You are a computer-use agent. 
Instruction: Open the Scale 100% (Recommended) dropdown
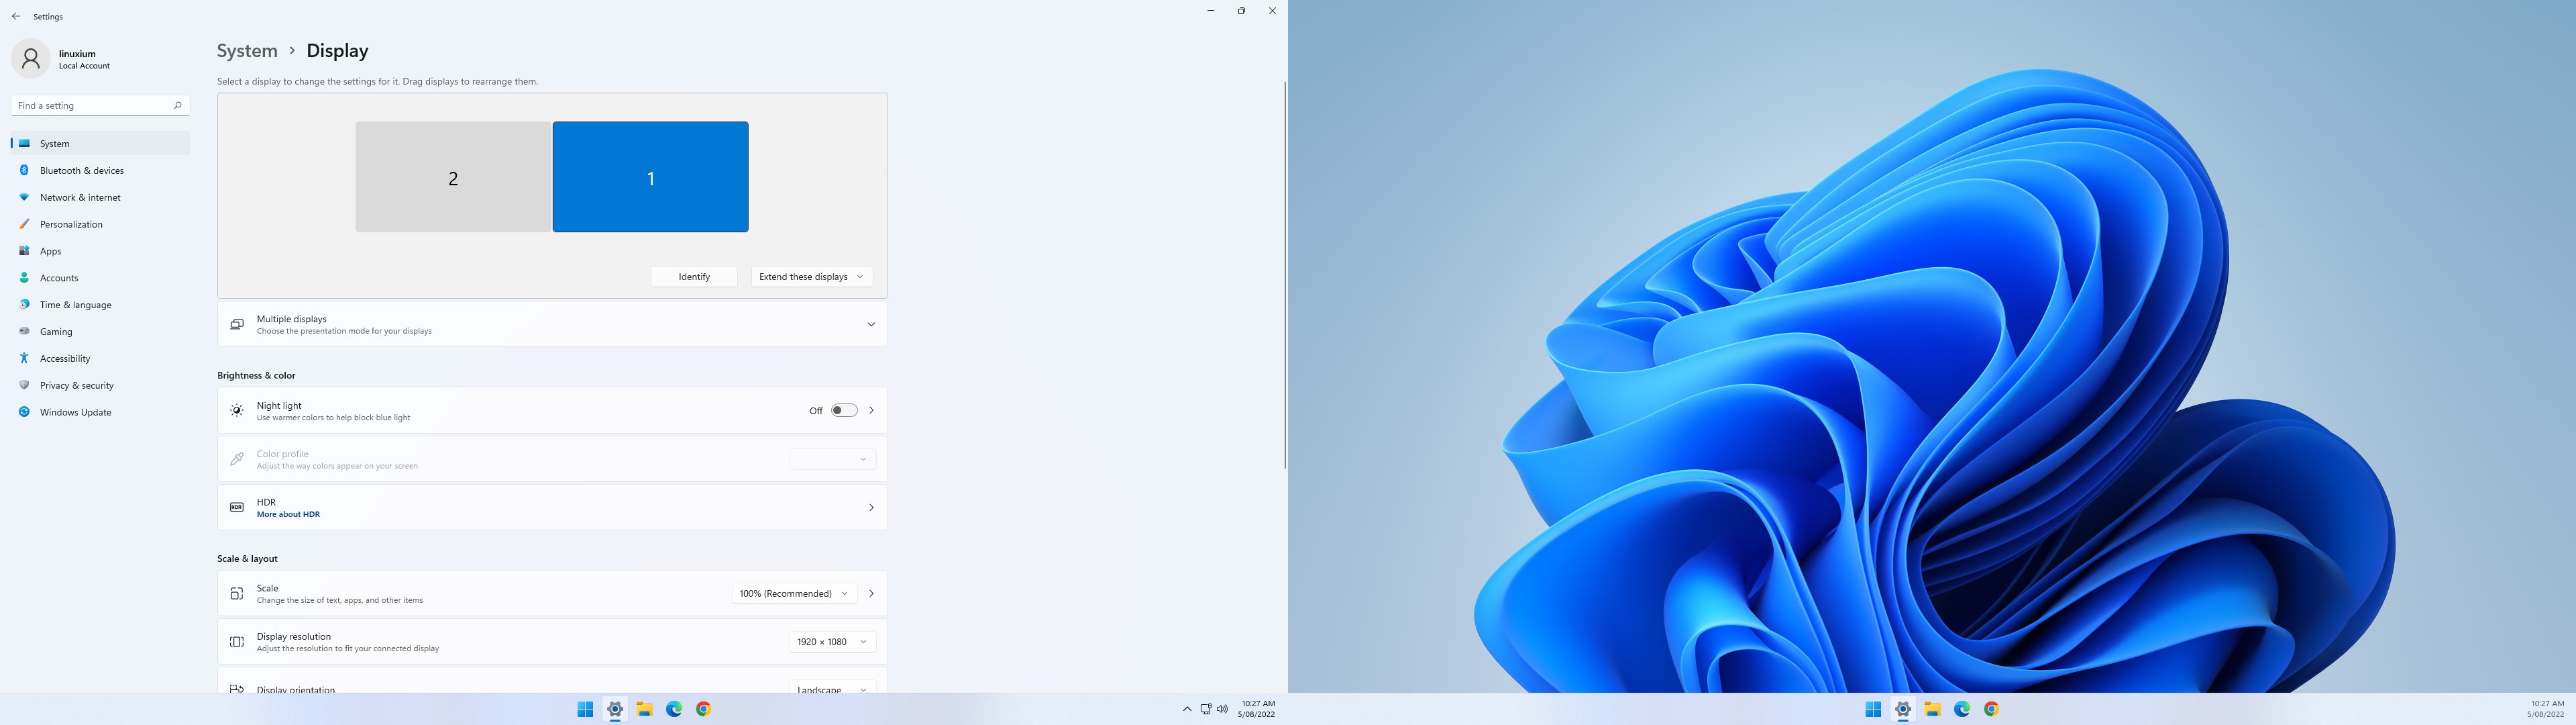(x=794, y=594)
